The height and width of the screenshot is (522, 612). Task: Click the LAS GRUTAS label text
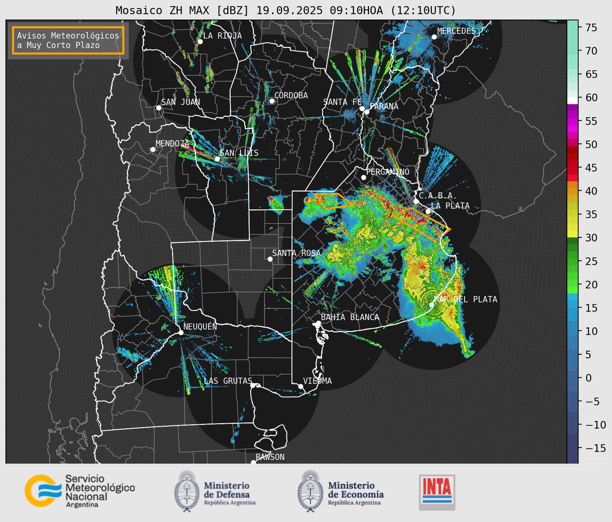tap(228, 381)
